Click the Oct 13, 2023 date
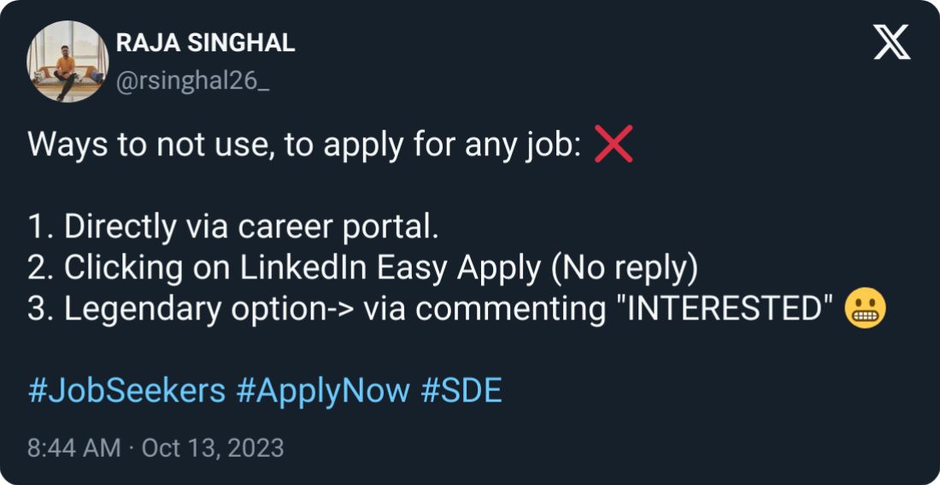This screenshot has width=940, height=485. pyautogui.click(x=211, y=448)
